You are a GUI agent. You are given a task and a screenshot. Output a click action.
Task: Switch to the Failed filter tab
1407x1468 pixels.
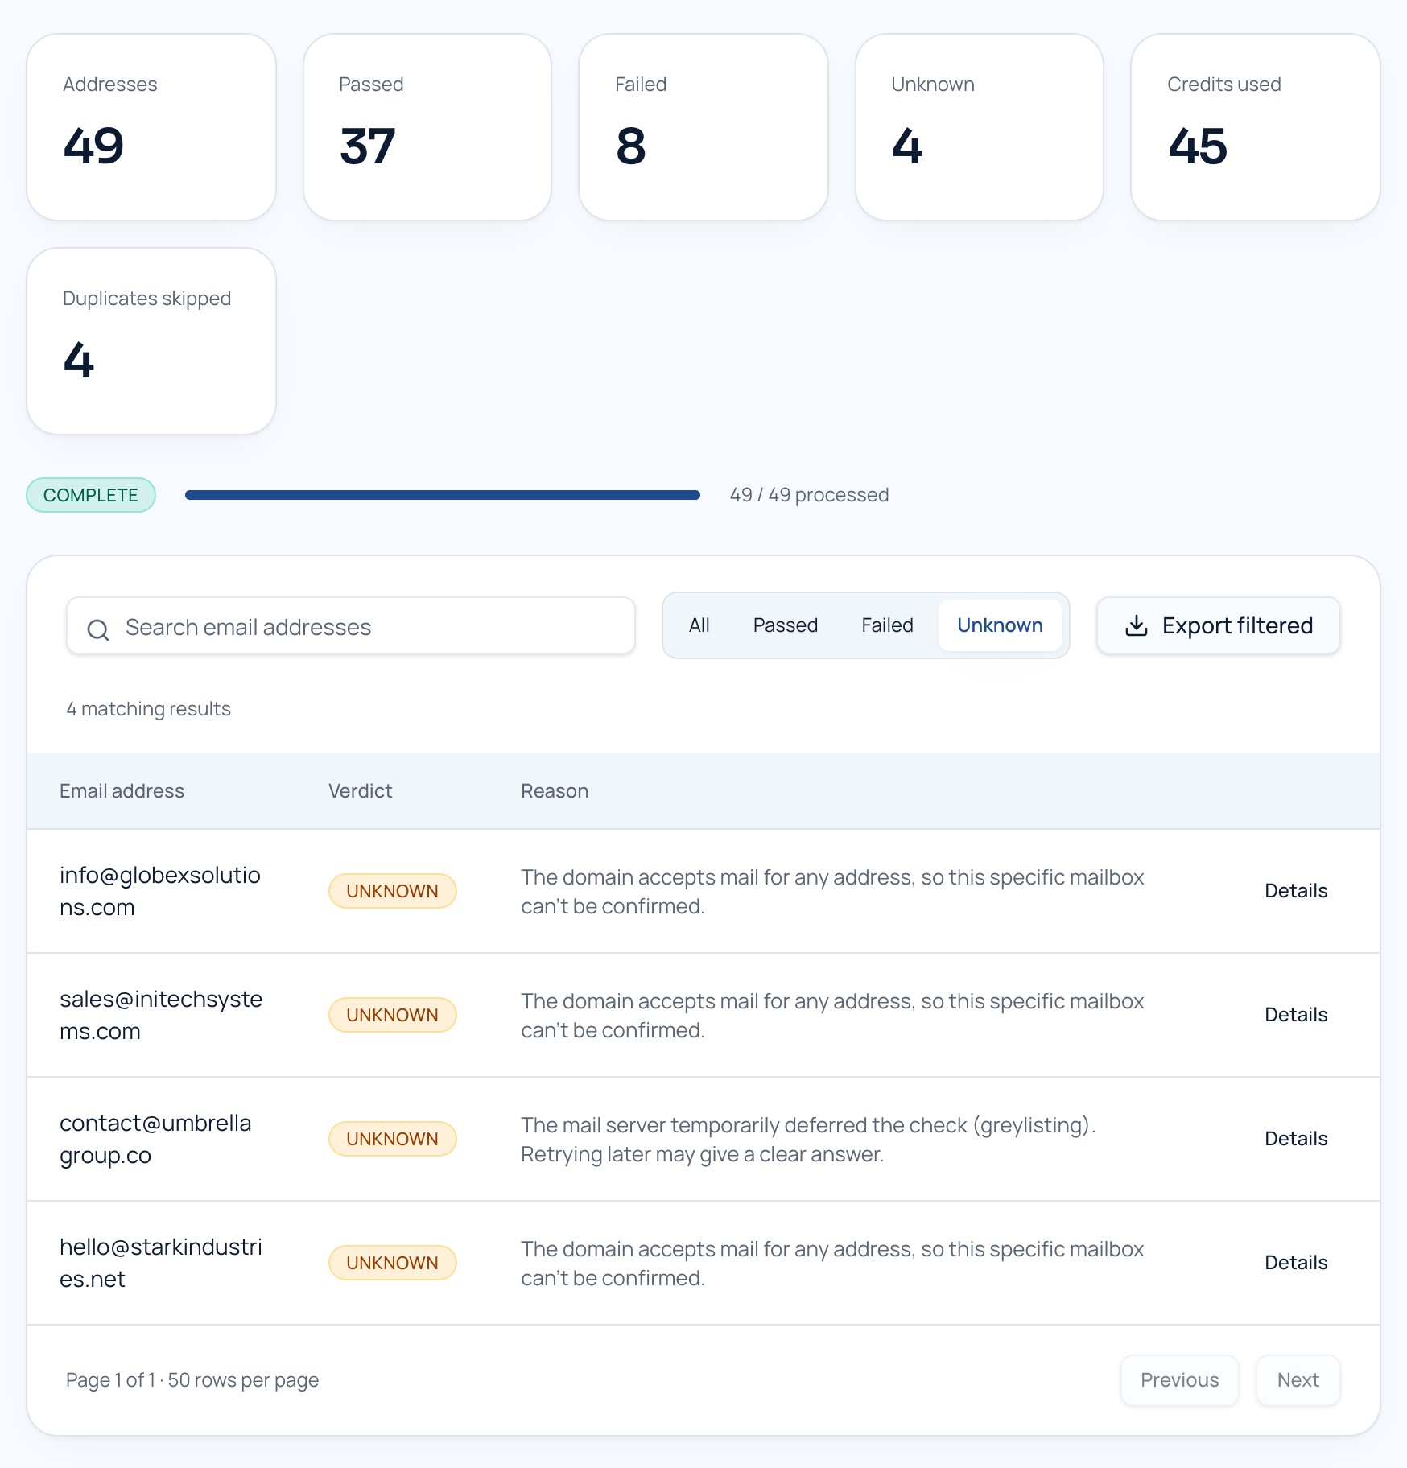coord(887,625)
